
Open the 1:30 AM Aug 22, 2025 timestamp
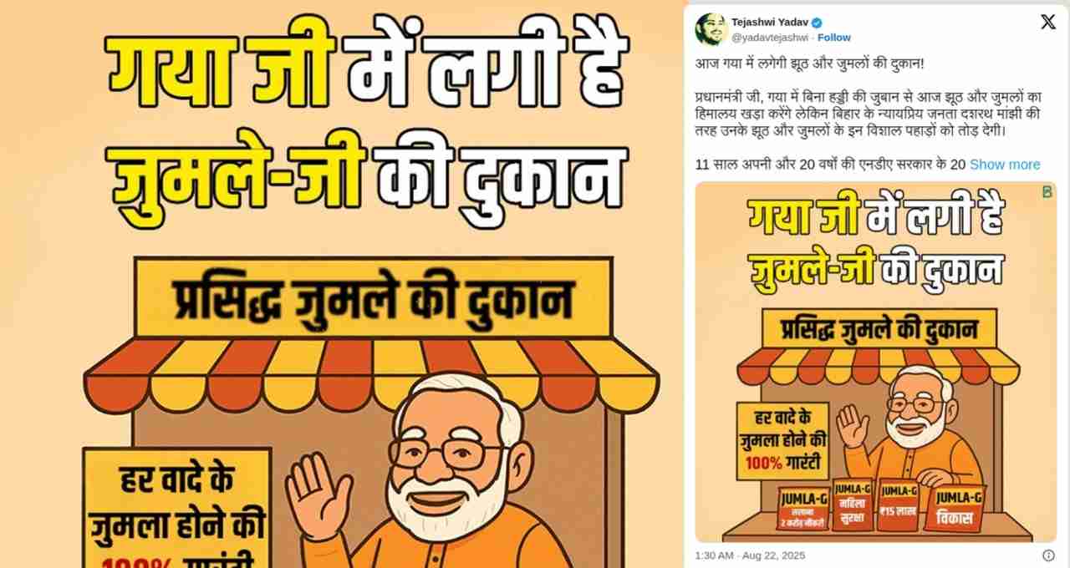tap(749, 555)
